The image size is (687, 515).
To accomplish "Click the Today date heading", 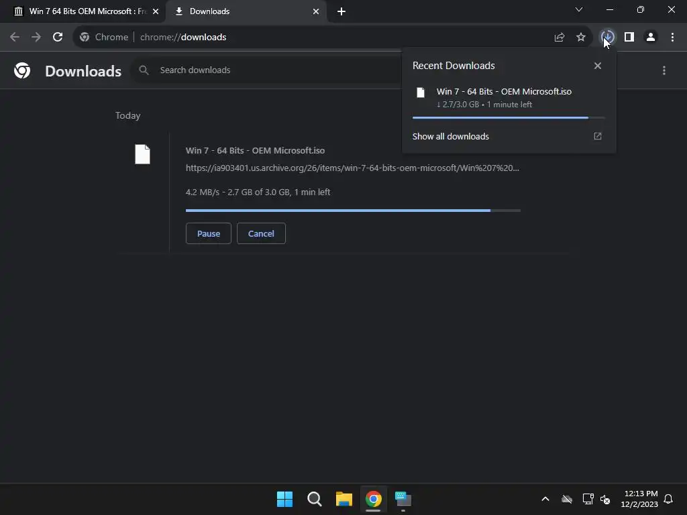I will [128, 115].
